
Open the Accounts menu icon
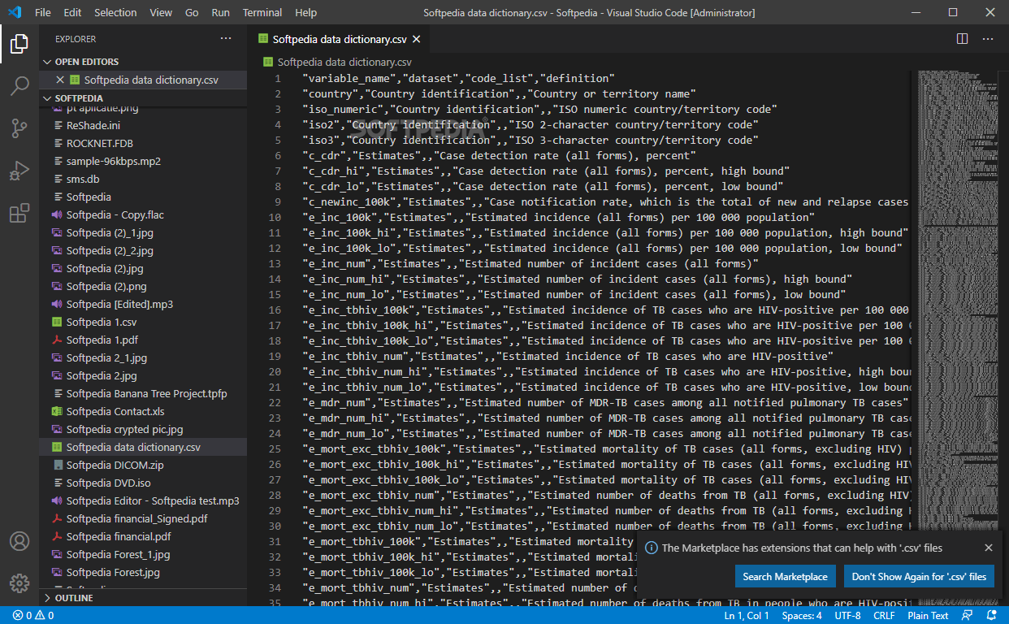(19, 541)
